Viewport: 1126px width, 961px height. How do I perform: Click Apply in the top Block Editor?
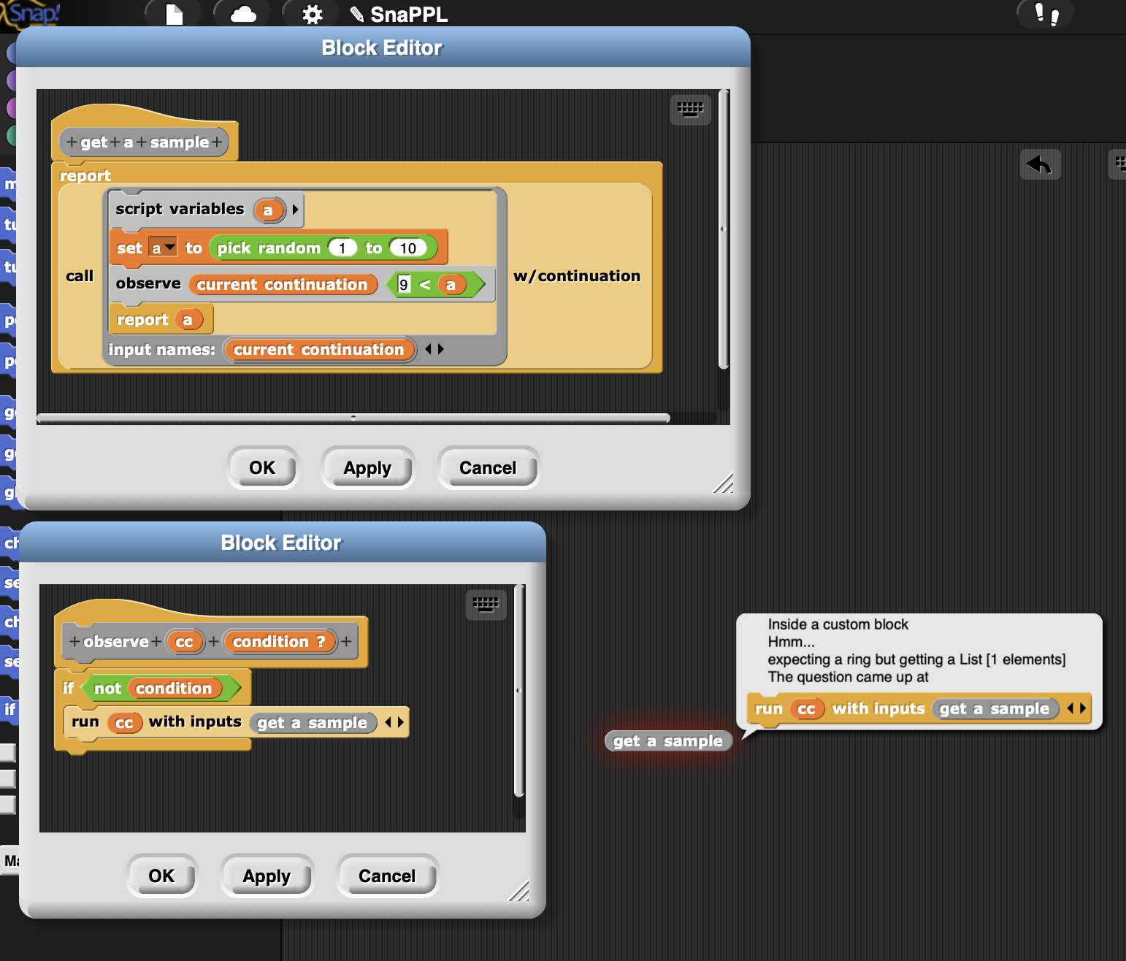[367, 467]
